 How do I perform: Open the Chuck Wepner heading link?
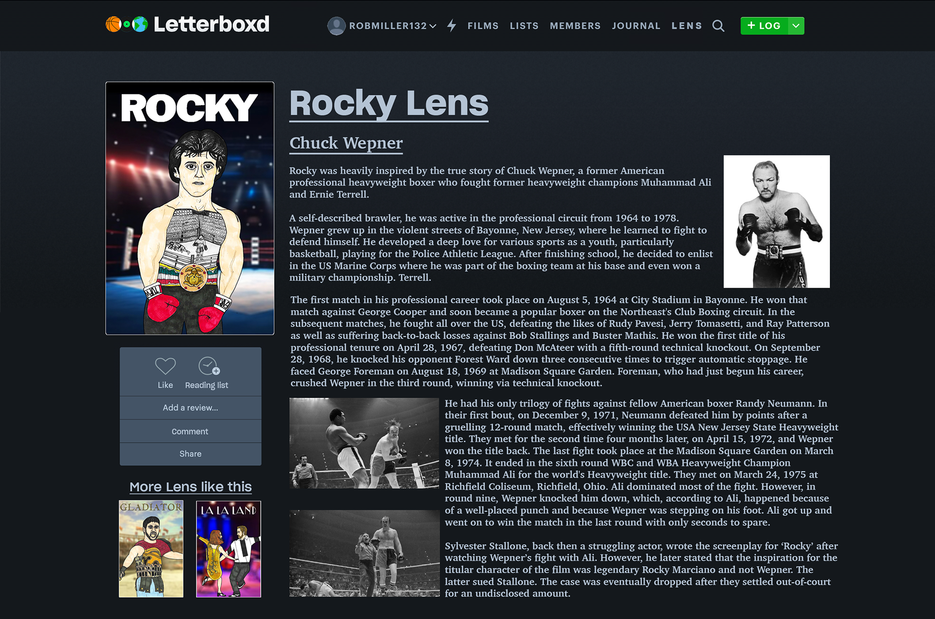point(346,143)
